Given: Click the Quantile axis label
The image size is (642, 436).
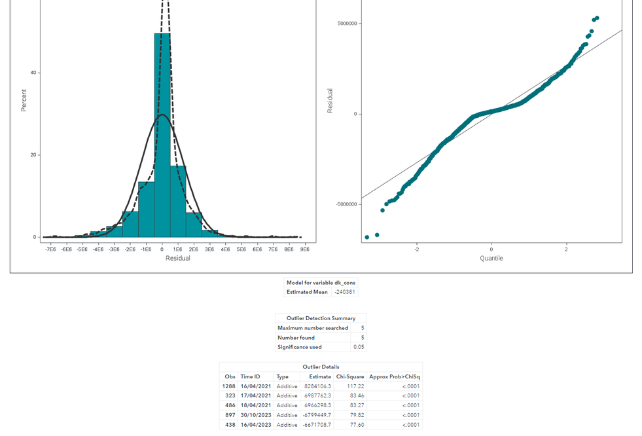Looking at the screenshot, I should 491,259.
